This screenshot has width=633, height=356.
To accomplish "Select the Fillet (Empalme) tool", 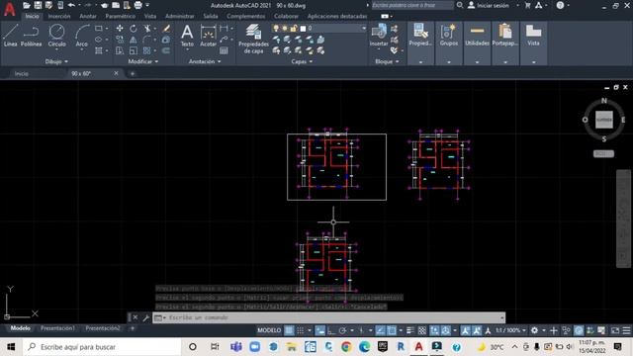I will (x=146, y=40).
